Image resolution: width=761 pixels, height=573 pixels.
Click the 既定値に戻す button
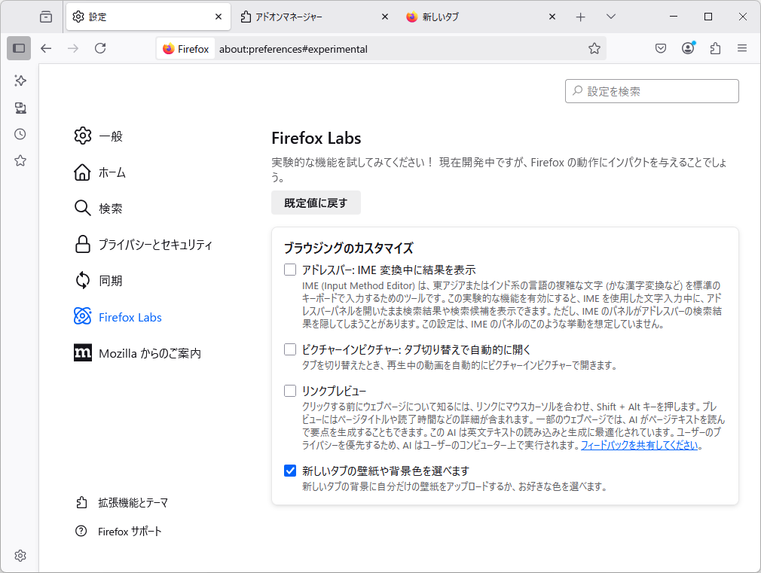(316, 203)
